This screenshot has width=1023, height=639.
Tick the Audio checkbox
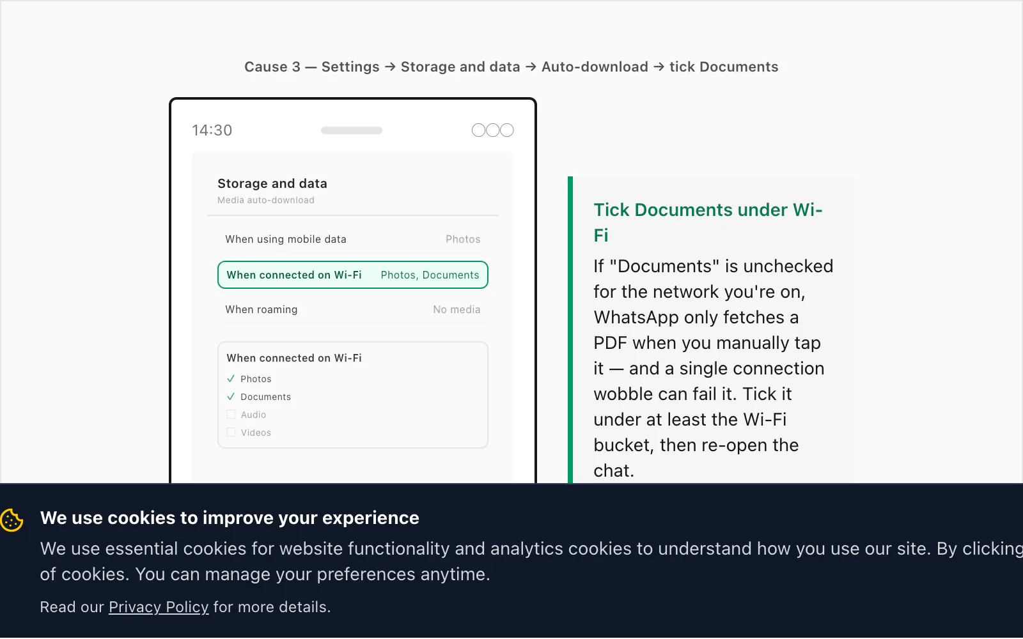231,415
